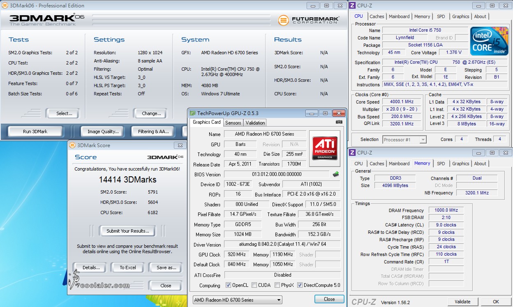Click the Driver Version field in GPU-Z
The width and height of the screenshot is (513, 307).
282,245
